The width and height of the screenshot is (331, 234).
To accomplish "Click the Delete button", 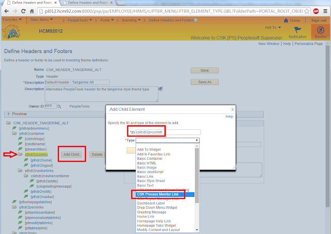I will [97, 155].
